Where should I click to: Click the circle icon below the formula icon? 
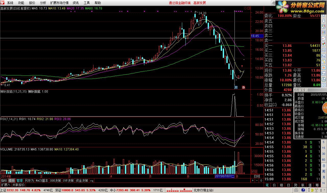click(x=324, y=85)
